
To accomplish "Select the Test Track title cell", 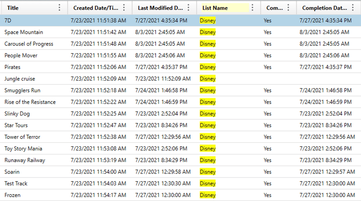I will (16, 184).
